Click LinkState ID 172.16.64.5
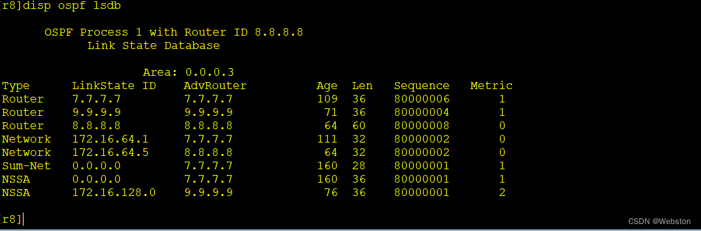 click(111, 153)
